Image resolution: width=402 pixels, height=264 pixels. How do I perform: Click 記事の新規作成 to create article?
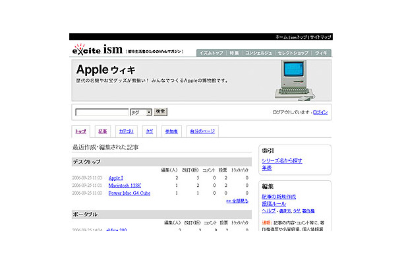coord(279,197)
